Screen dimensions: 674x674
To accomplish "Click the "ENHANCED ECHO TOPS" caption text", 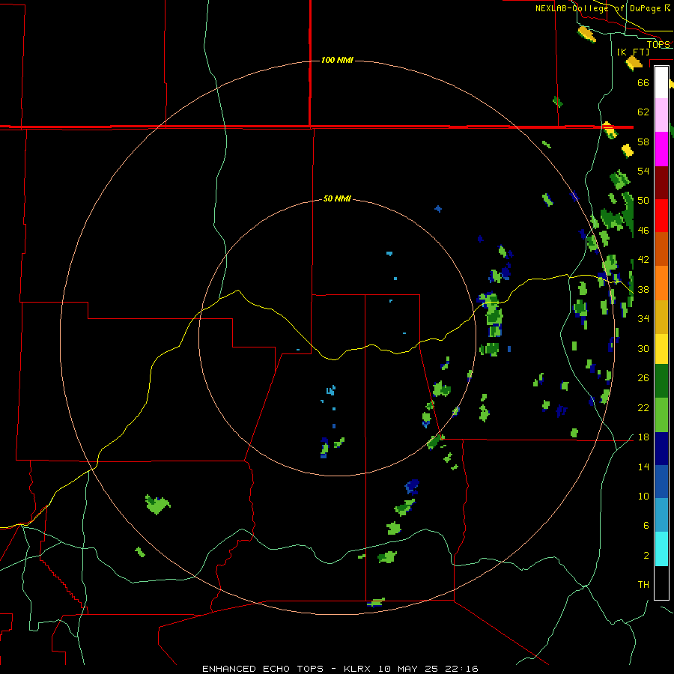I will pos(263,669).
